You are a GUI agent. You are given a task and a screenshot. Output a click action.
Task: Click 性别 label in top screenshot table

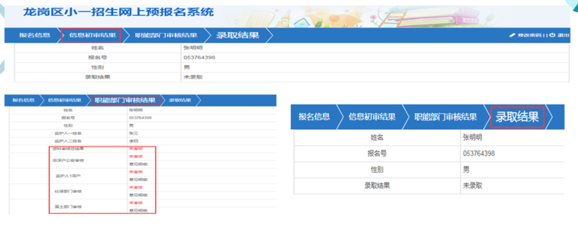97,67
